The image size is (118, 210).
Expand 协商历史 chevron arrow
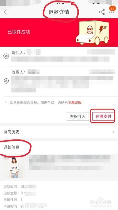[x=114, y=132]
